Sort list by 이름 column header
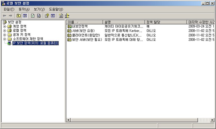 tap(84, 22)
